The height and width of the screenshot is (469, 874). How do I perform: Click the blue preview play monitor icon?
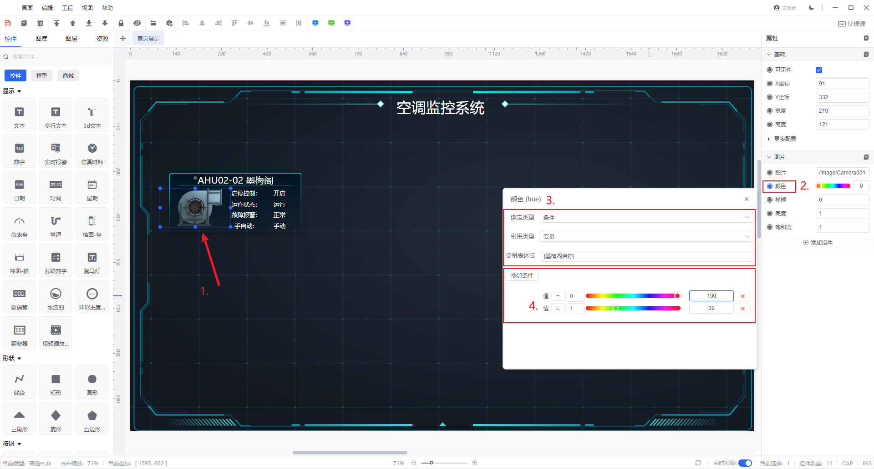click(x=315, y=23)
